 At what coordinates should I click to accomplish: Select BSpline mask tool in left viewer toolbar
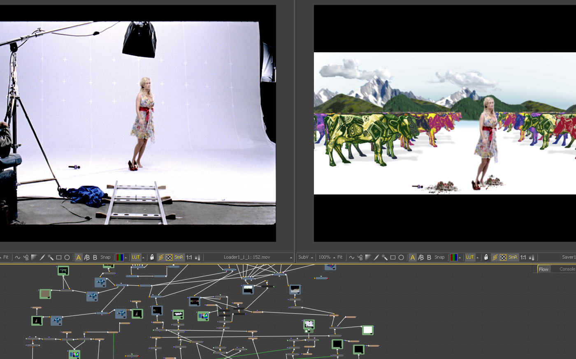pos(26,257)
